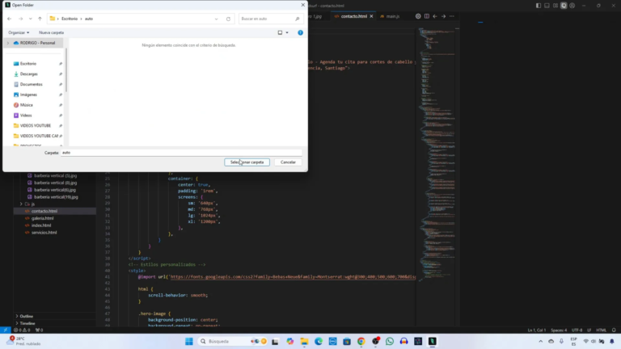The image size is (621, 349).
Task: Focus the Buscar en auto search box
Action: click(x=267, y=19)
